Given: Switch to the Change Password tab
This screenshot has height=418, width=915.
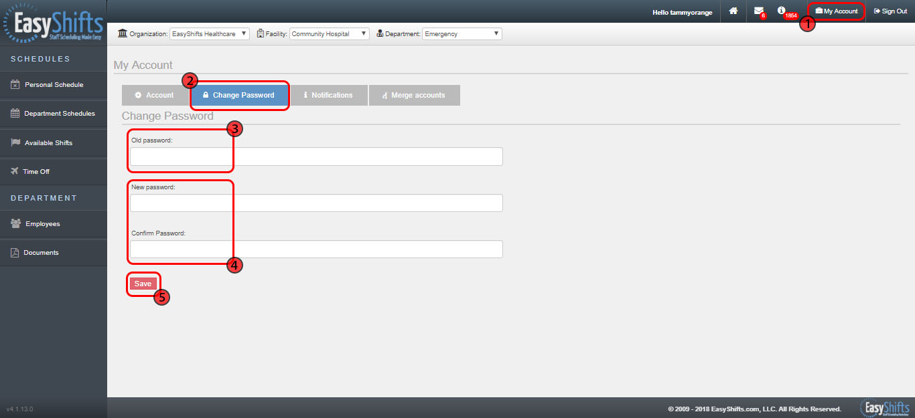Looking at the screenshot, I should point(238,95).
